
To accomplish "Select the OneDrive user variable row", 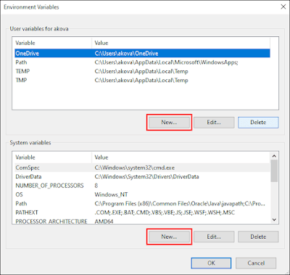I will pos(142,53).
